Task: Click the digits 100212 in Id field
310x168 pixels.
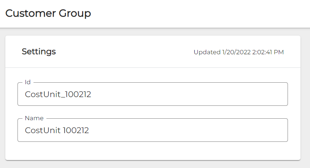Action: (78, 94)
